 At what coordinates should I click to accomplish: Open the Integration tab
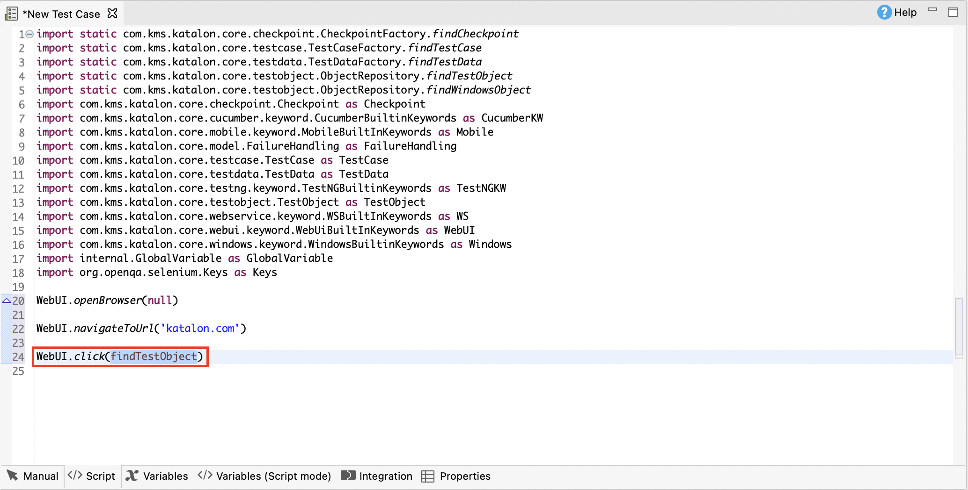pyautogui.click(x=385, y=476)
